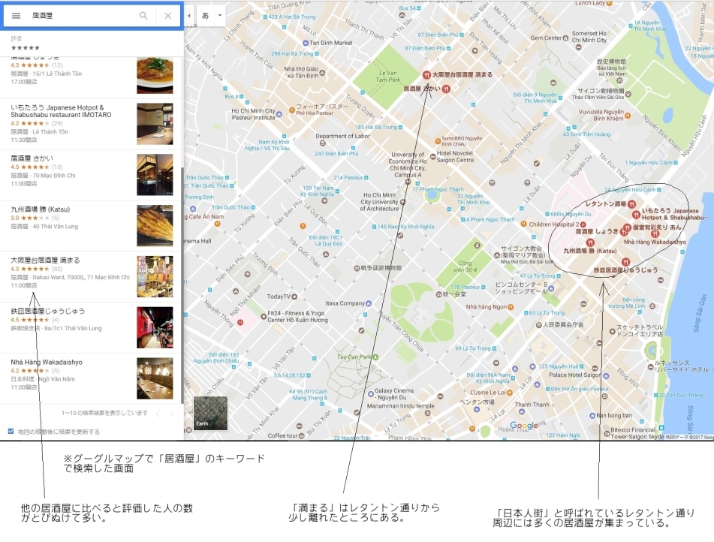Switch to Earth satellite view thumbnail

tap(210, 413)
